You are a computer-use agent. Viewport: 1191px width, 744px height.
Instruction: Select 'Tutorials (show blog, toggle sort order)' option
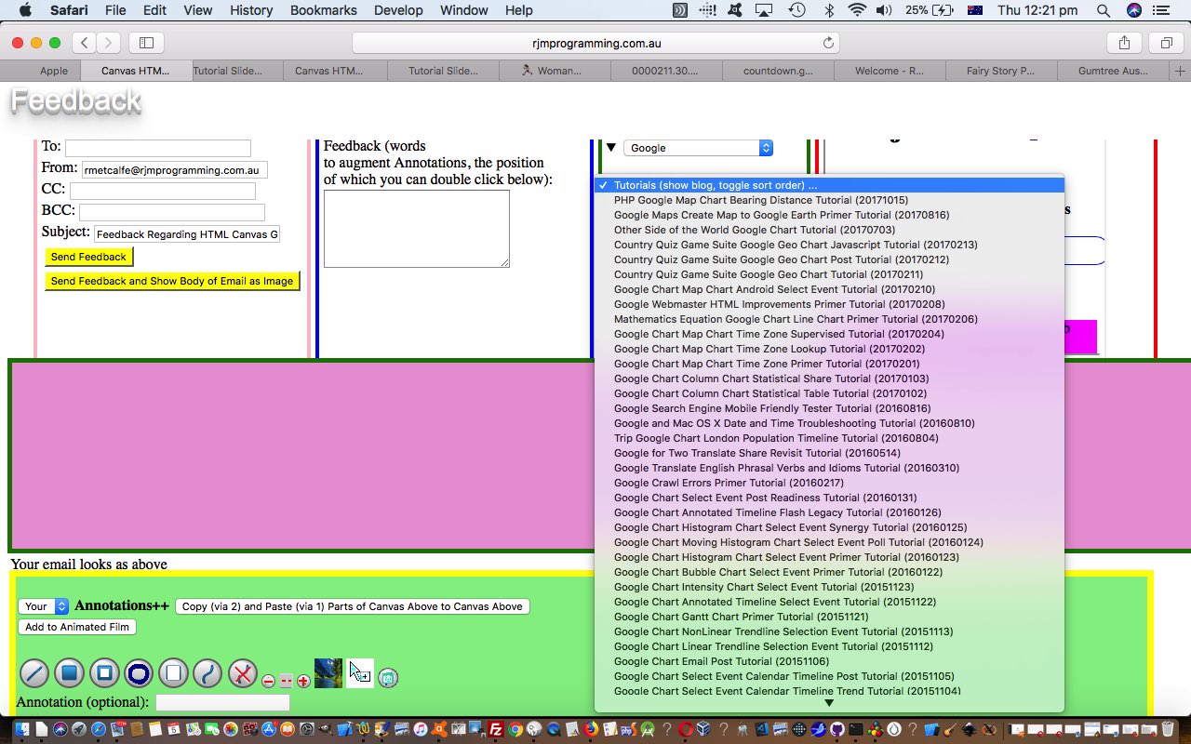(829, 185)
